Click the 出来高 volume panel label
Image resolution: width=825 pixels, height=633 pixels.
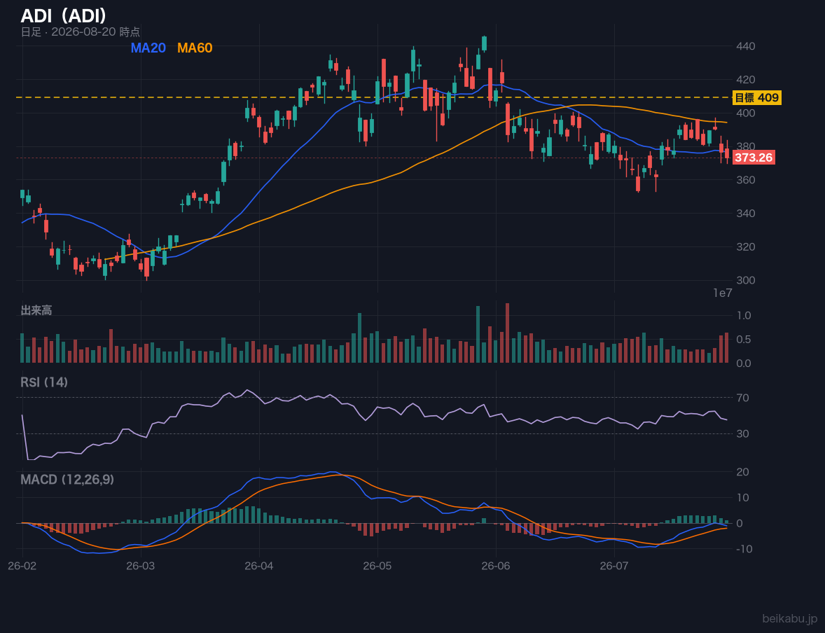click(36, 310)
